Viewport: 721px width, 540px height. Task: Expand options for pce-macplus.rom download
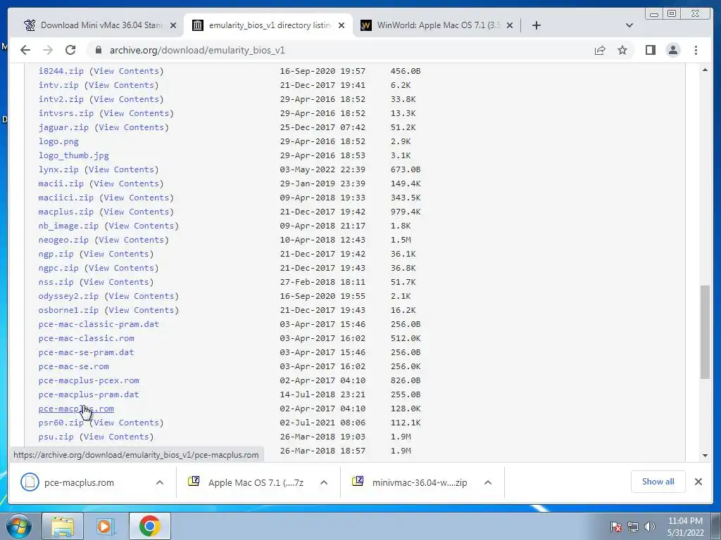click(160, 482)
